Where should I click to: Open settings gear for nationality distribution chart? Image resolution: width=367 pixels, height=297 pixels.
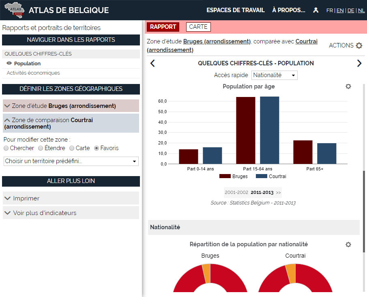click(x=348, y=245)
